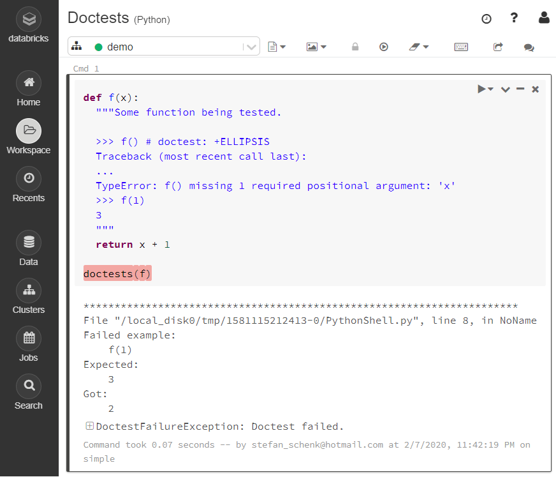Click the Databricks logo

click(x=28, y=19)
